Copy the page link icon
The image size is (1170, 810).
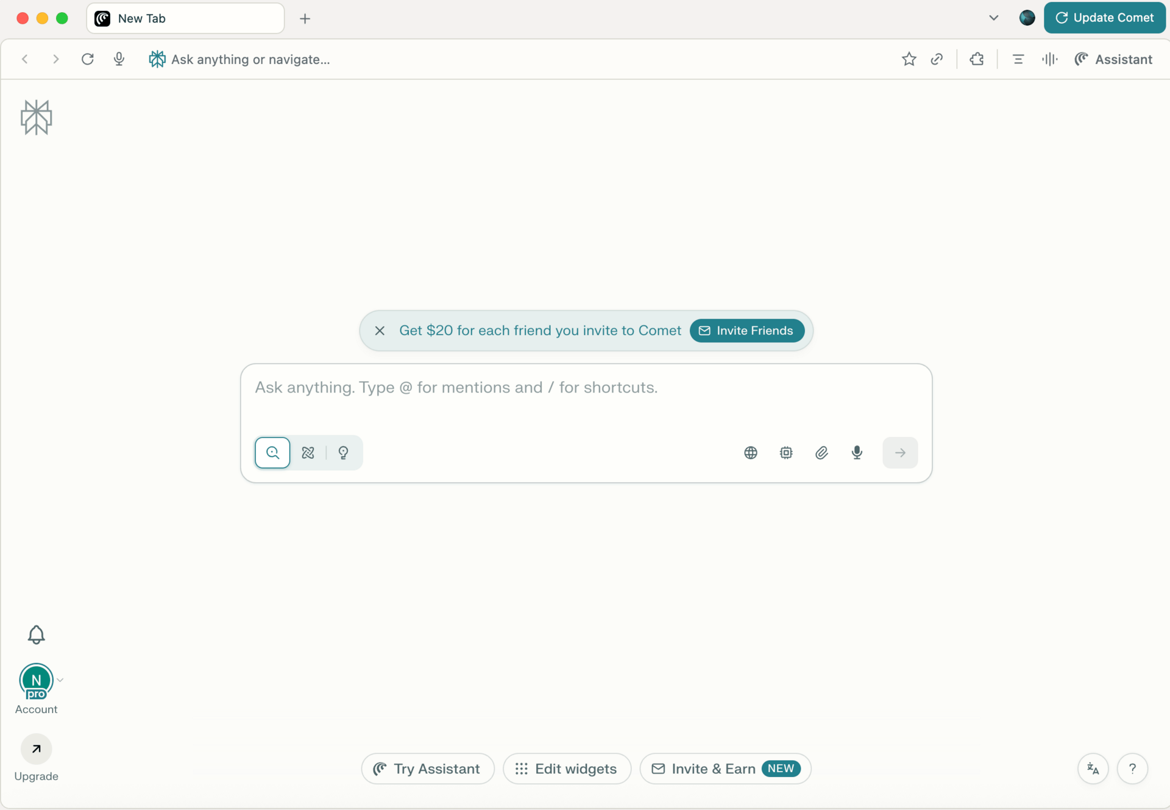(x=937, y=59)
